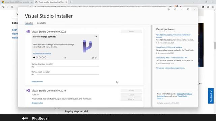
Task: Open Visual Studio 2022 Launch videos news link
Action: click(173, 36)
